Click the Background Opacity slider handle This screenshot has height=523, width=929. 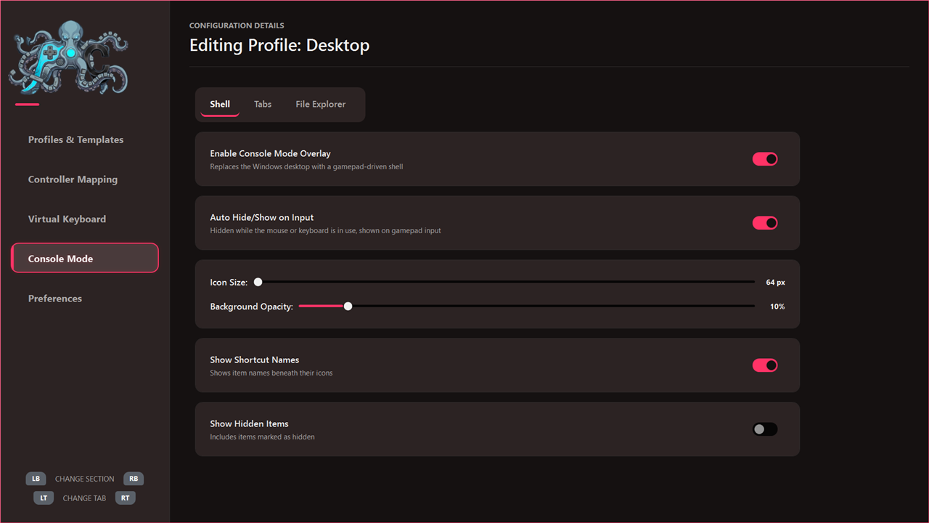pyautogui.click(x=348, y=307)
